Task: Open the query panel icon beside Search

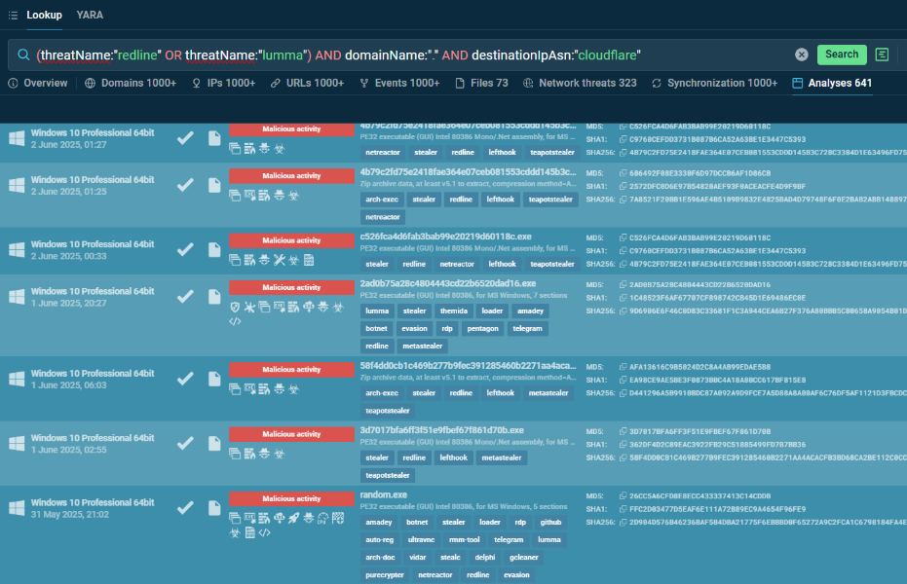Action: [882, 55]
